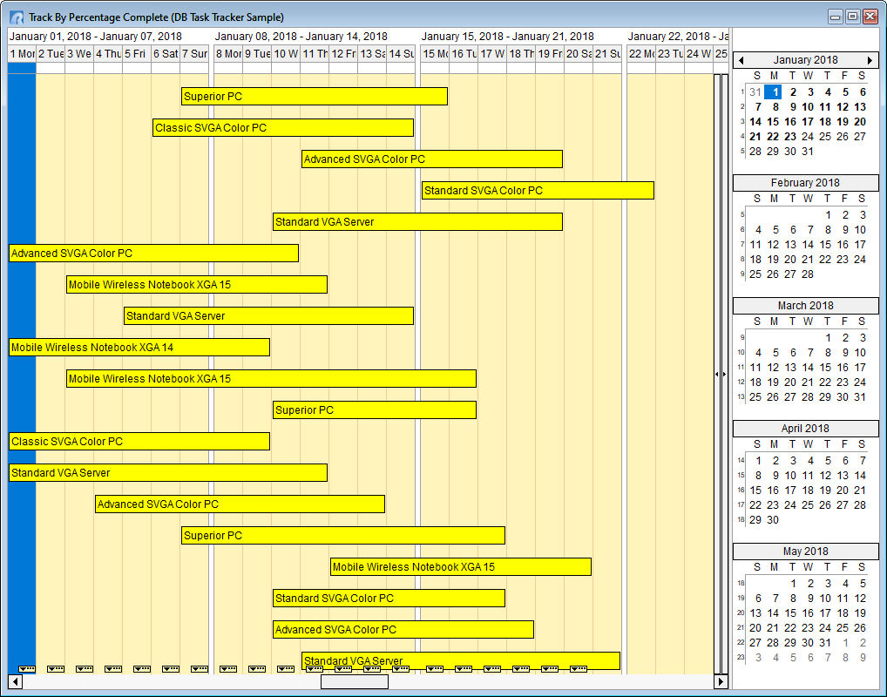This screenshot has width=887, height=697.
Task: Click the '22 Mo' day column header
Action: (x=641, y=54)
